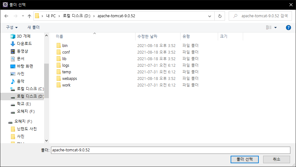Change the view layout icon
This screenshot has height=167, width=296.
pyautogui.click(x=269, y=28)
